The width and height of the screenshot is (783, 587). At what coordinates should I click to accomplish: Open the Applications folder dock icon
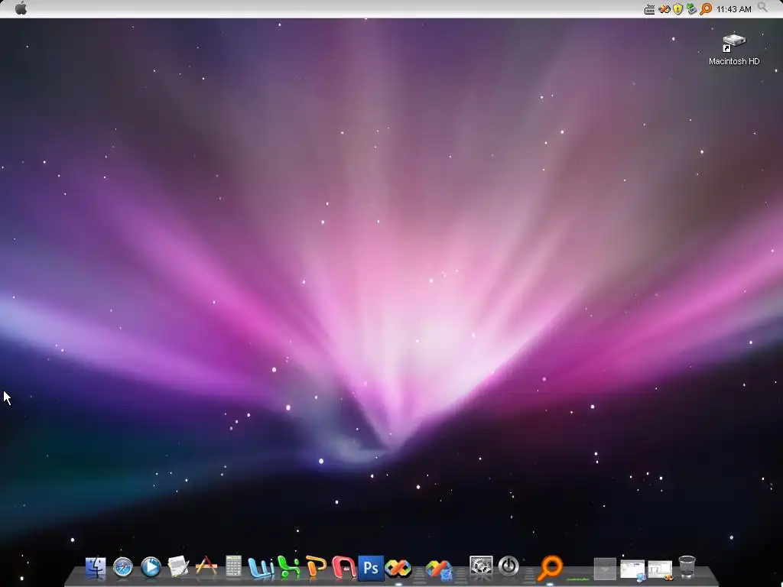(206, 567)
